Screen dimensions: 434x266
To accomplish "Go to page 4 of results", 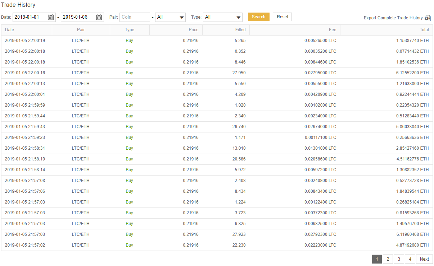I will pos(410,259).
